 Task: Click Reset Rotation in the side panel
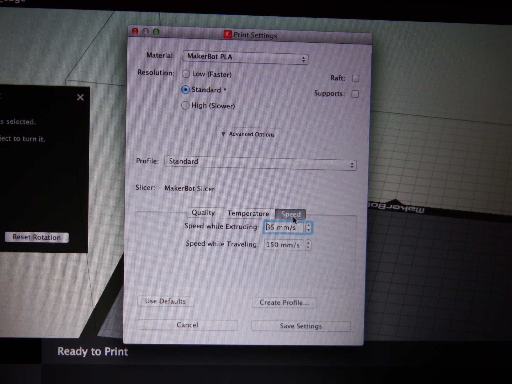point(37,237)
